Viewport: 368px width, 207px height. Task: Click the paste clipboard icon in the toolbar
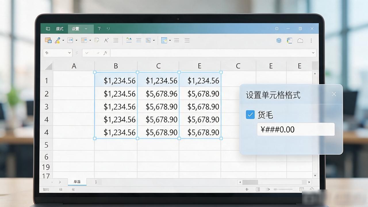coord(48,40)
